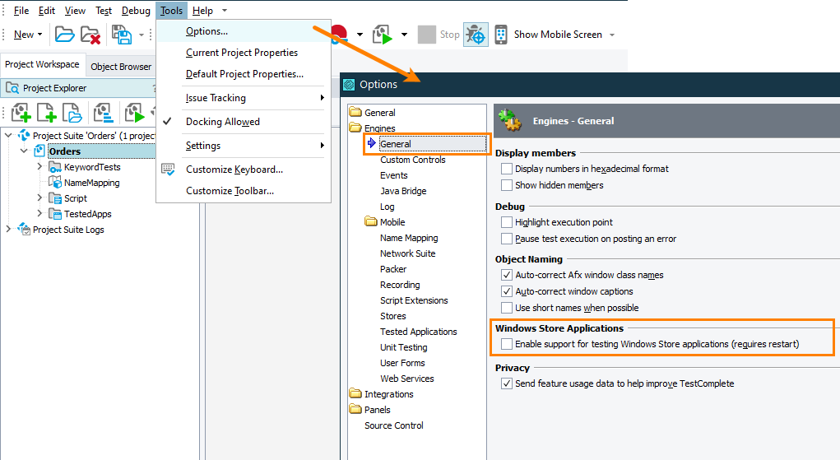Select Source Control in Options tree
The width and height of the screenshot is (840, 460).
point(394,425)
